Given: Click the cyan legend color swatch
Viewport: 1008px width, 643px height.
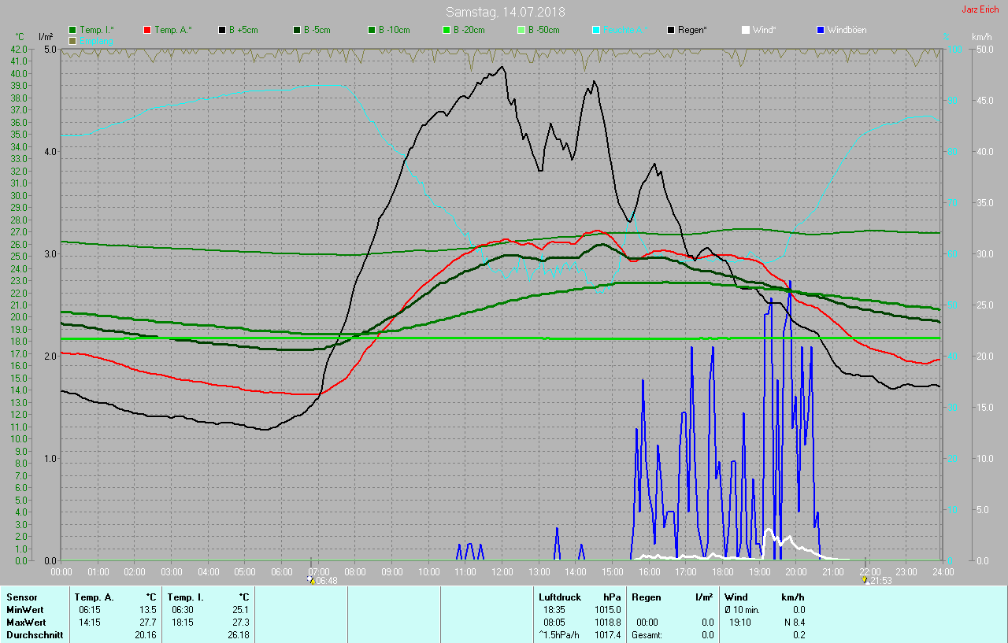Looking at the screenshot, I should [596, 30].
